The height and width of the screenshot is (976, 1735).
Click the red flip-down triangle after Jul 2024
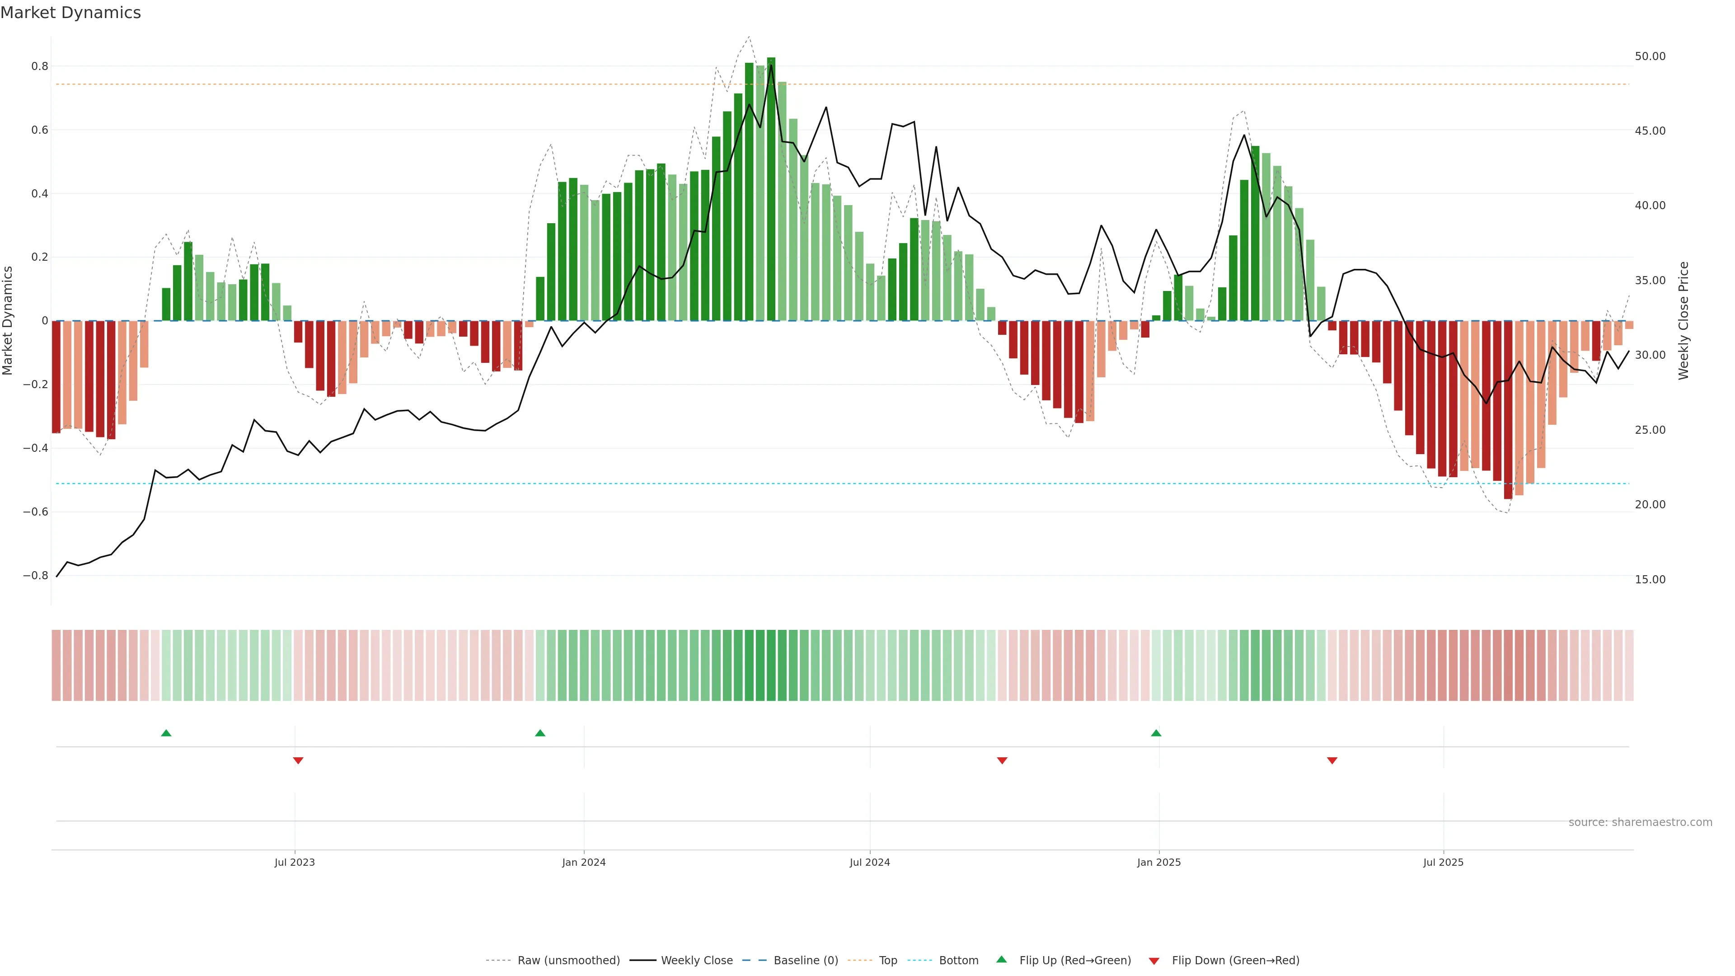click(1002, 760)
